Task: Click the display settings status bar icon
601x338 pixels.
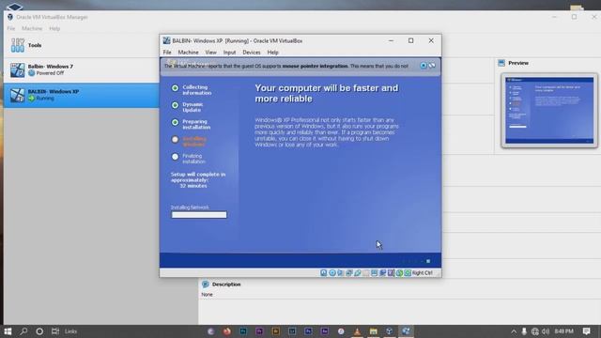Action: 374,273
